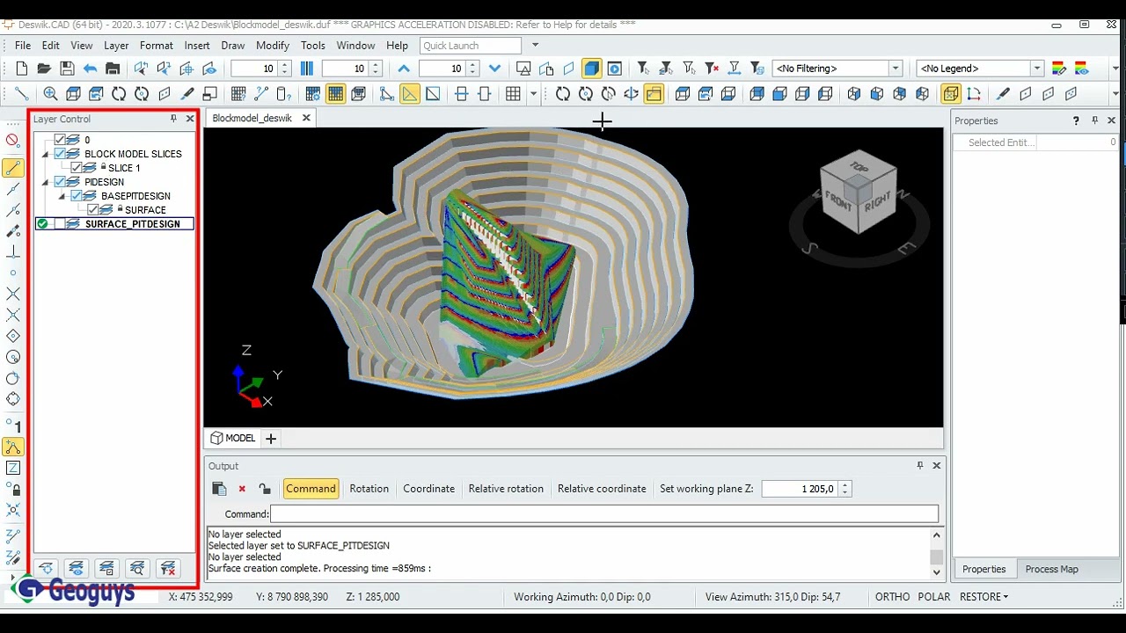This screenshot has height=633, width=1126.
Task: Collapse the BASEPITDESIGN tree node
Action: point(62,197)
